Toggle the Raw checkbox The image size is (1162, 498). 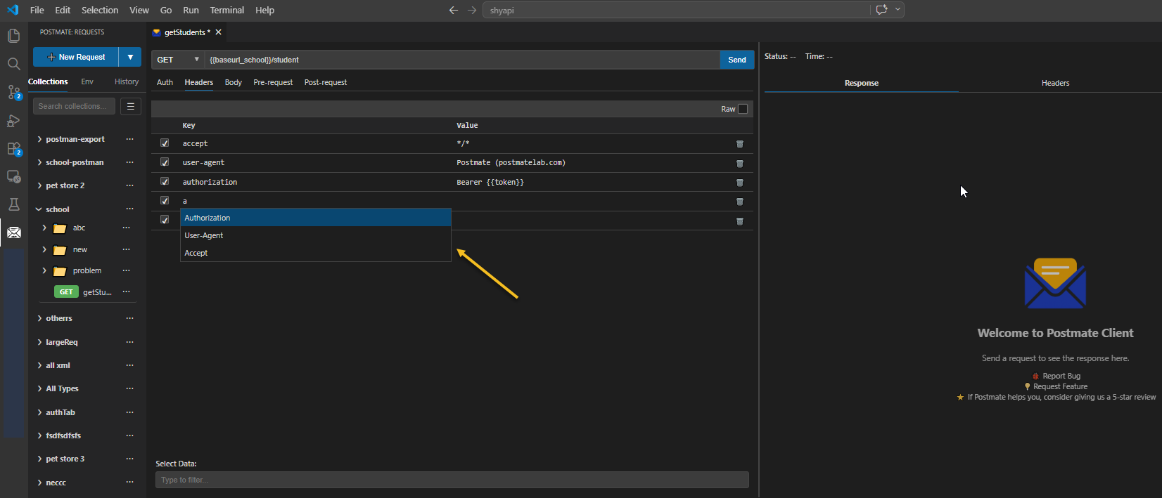click(743, 109)
